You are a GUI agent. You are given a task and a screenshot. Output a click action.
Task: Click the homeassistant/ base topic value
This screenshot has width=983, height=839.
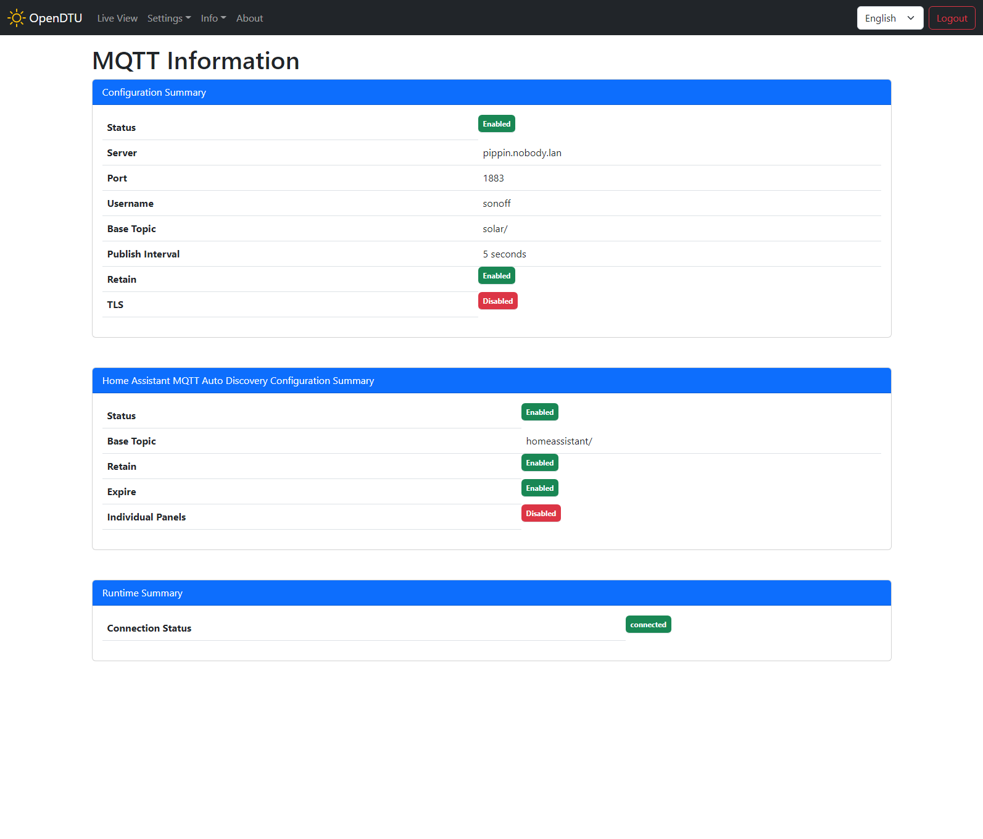[558, 441]
